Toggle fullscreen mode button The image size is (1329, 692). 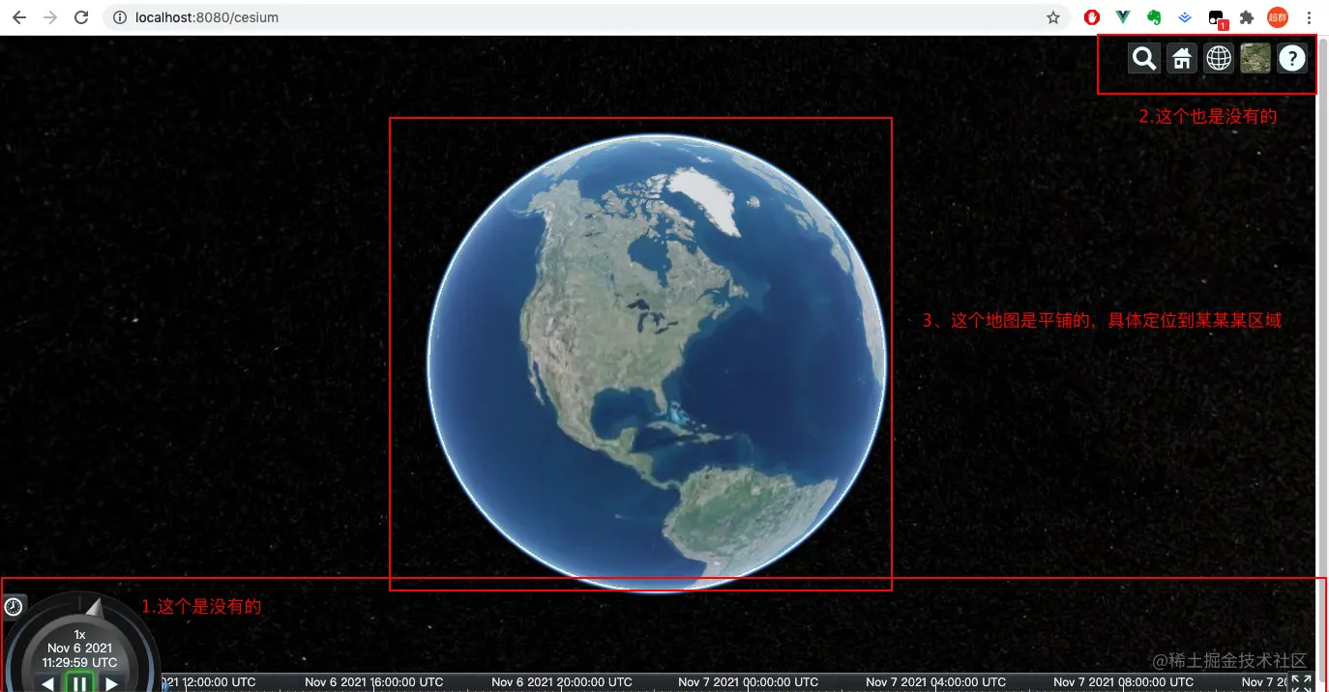(1301, 682)
